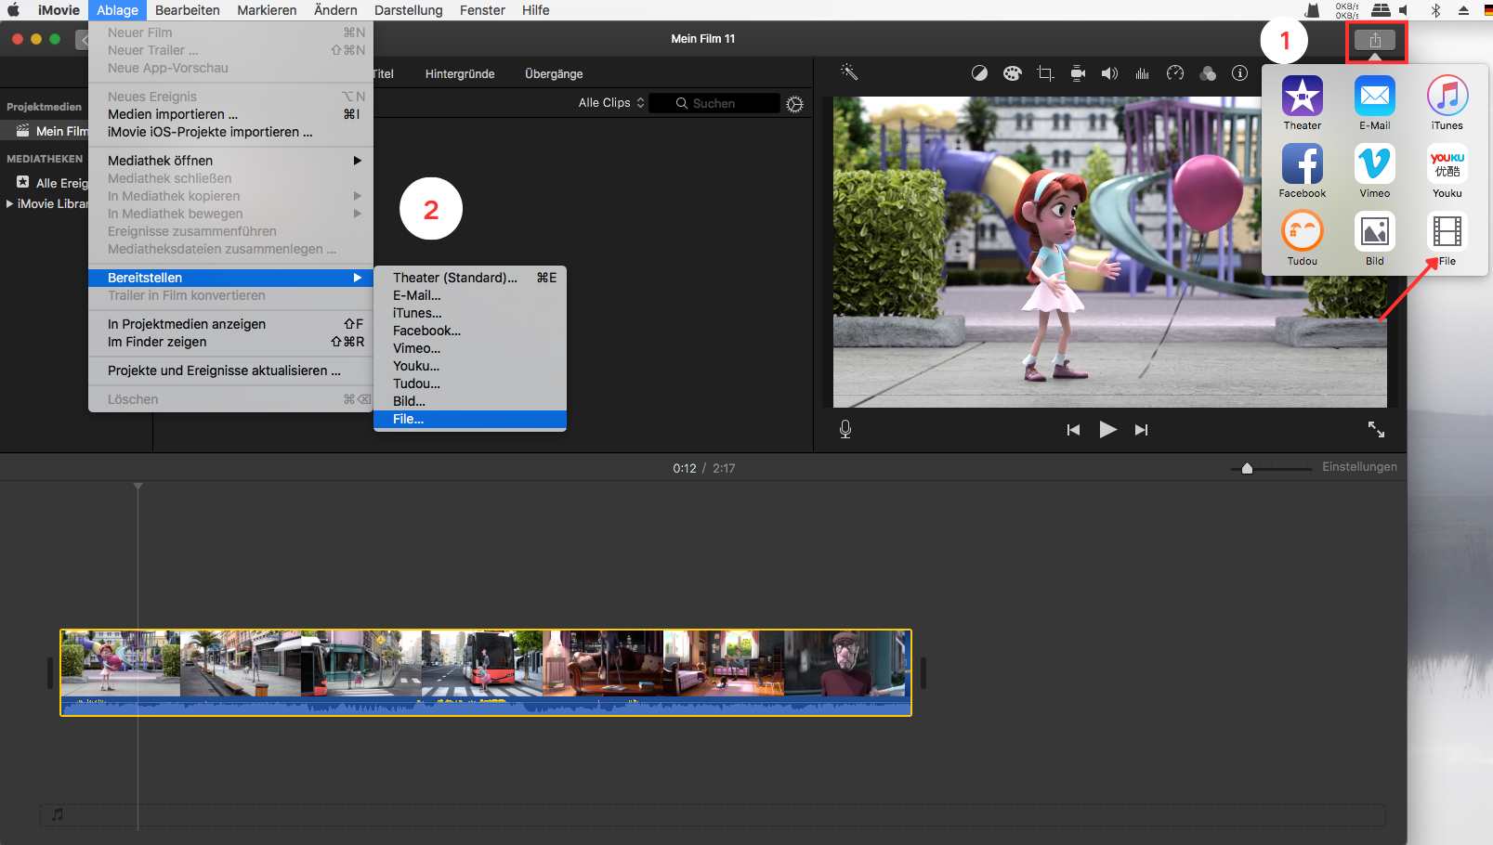This screenshot has width=1493, height=845.
Task: Open the color correction palette icon
Action: pyautogui.click(x=1012, y=73)
